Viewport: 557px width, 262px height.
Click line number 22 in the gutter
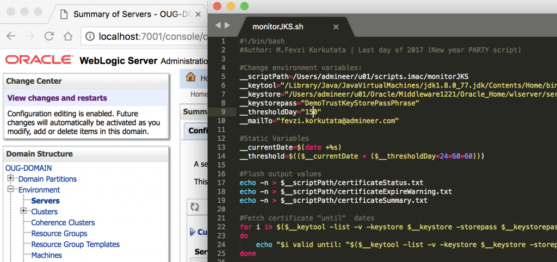click(221, 227)
